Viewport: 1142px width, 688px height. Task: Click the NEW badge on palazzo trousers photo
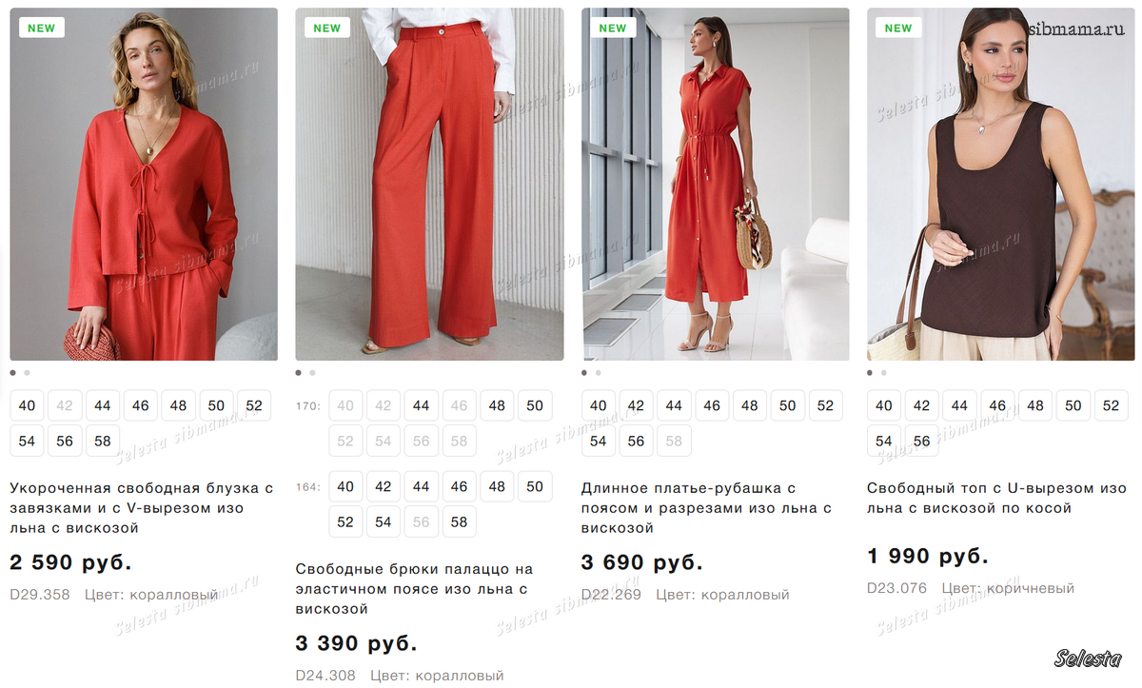(326, 28)
